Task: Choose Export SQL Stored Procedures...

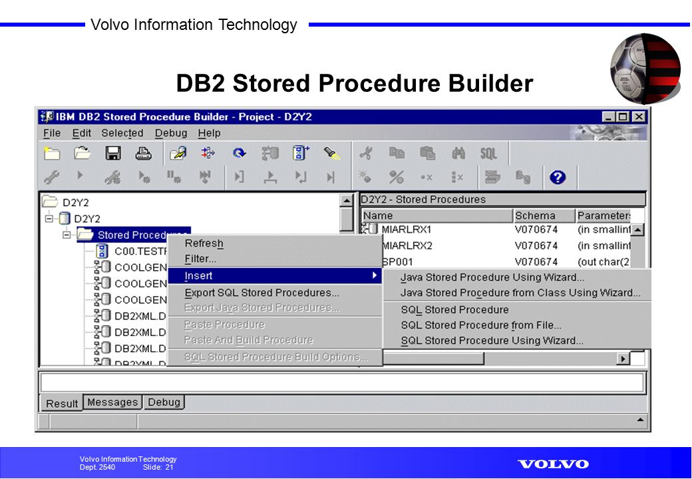Action: [275, 293]
